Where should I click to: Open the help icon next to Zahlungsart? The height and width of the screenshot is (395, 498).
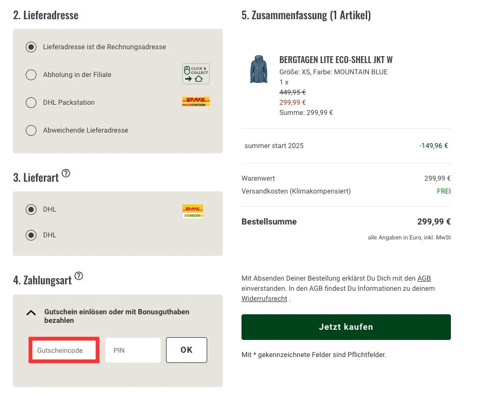click(x=79, y=275)
